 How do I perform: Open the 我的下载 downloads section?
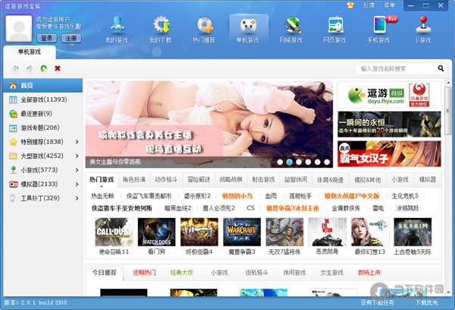pyautogui.click(x=159, y=28)
